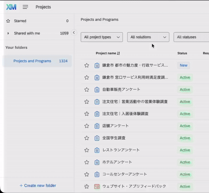Click the Status column header
The width and height of the screenshot is (209, 193).
coord(182,53)
